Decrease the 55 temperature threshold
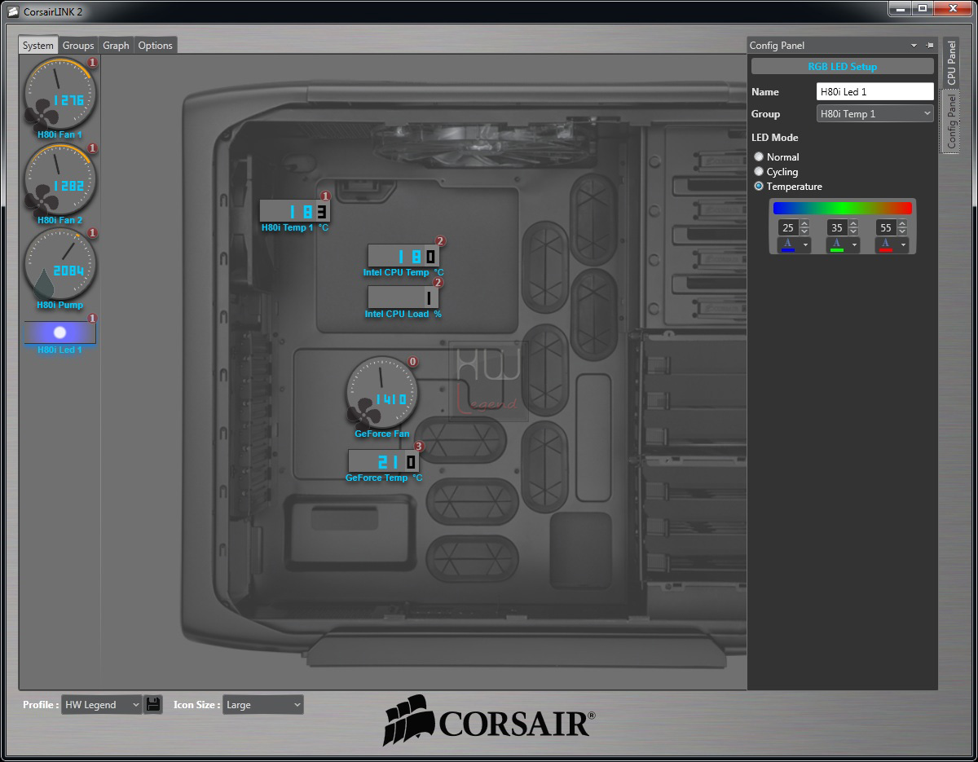Screen dimensions: 978x762 [x=902, y=231]
